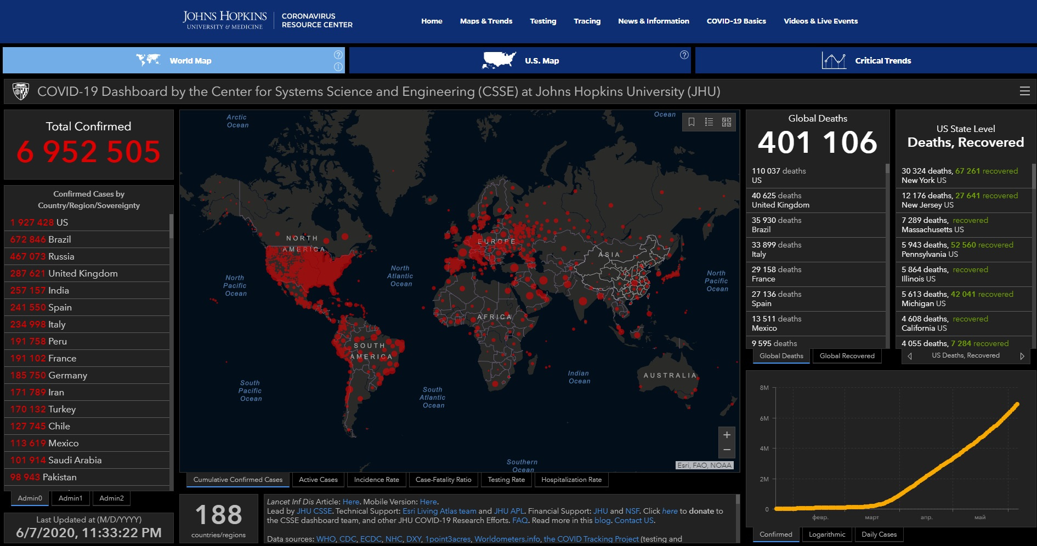
Task: Open the COVID-19 Basics menu
Action: 736,21
